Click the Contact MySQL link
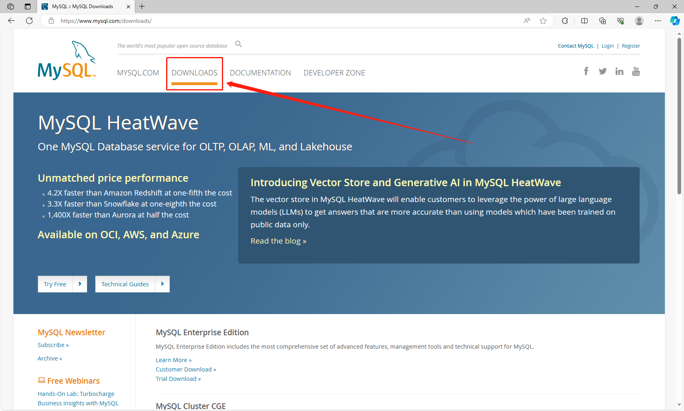Screen dimensions: 684x411 [x=576, y=46]
